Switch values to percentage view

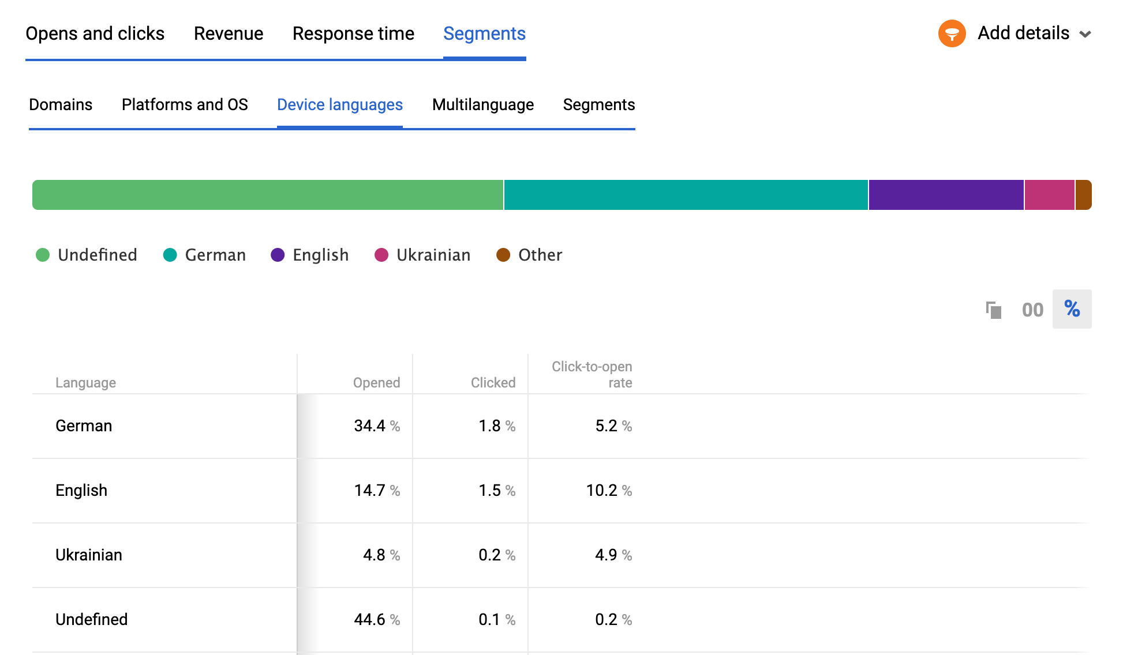1072,309
